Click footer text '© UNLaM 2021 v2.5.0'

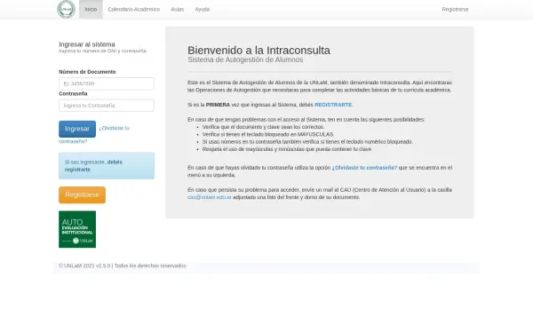(84, 266)
